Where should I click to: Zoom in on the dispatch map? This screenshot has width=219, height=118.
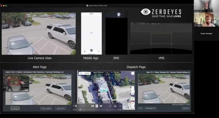coord(133,103)
